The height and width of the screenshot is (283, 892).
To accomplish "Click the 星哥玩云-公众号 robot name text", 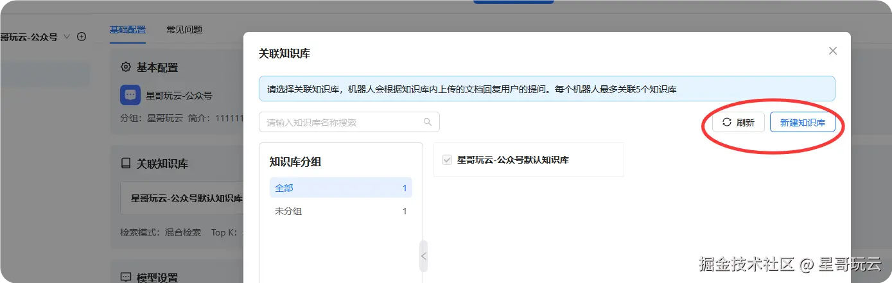I will pos(179,96).
